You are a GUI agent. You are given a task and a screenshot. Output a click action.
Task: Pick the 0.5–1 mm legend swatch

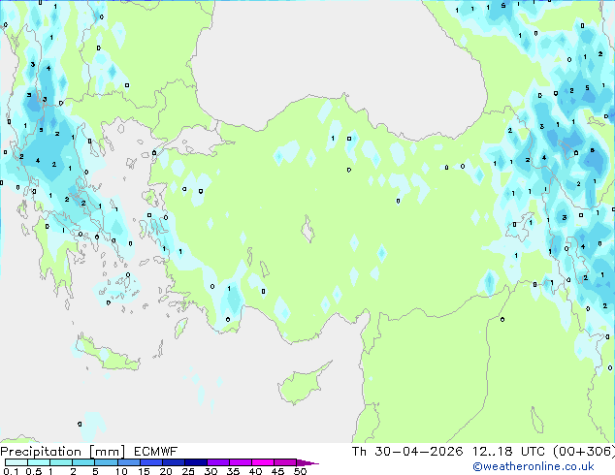click(x=39, y=462)
